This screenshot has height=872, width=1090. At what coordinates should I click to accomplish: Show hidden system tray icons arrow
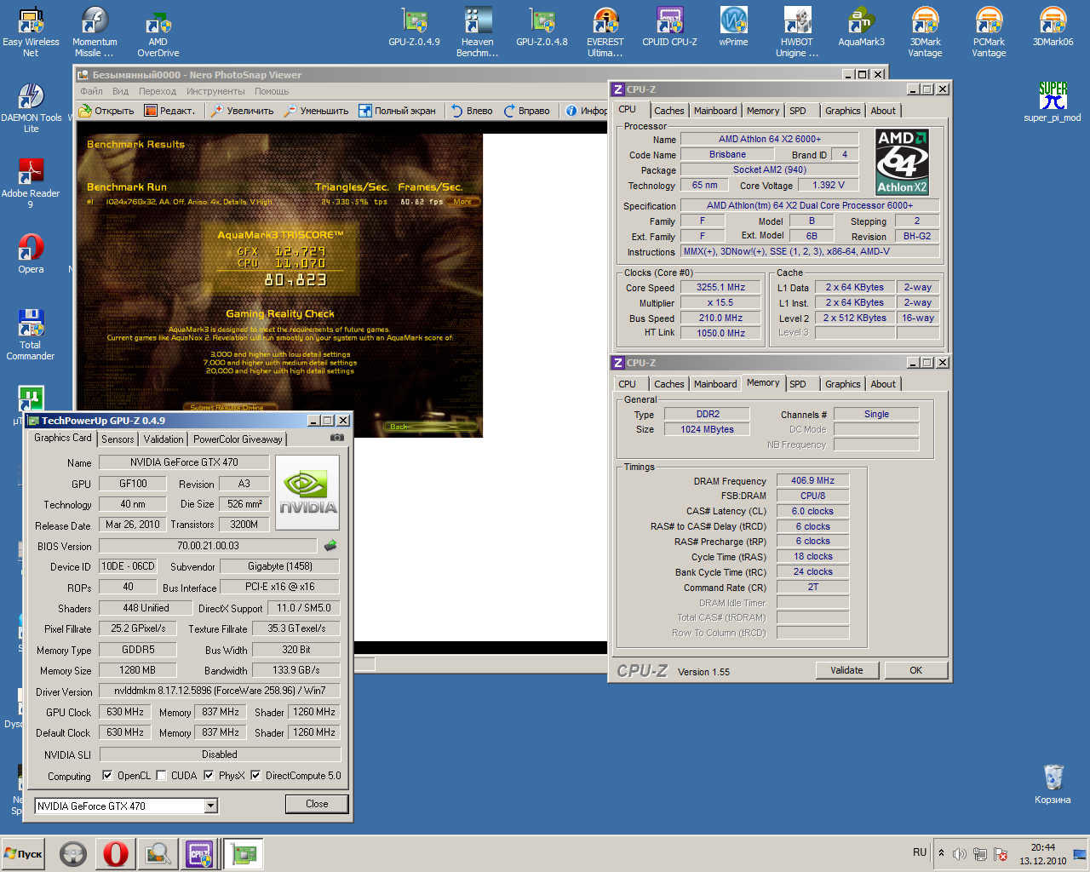coord(941,852)
